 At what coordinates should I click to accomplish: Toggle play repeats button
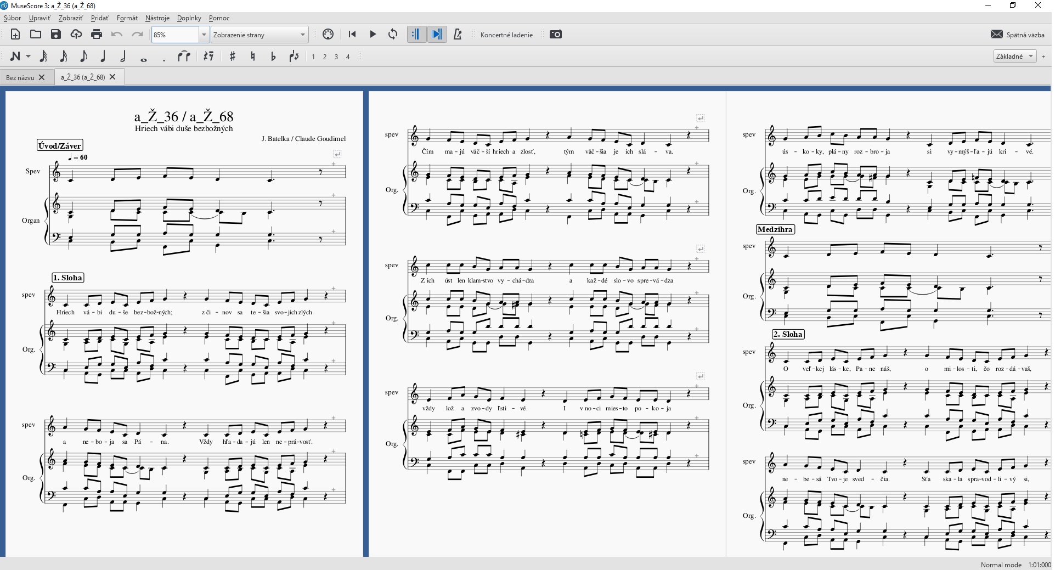click(x=416, y=35)
